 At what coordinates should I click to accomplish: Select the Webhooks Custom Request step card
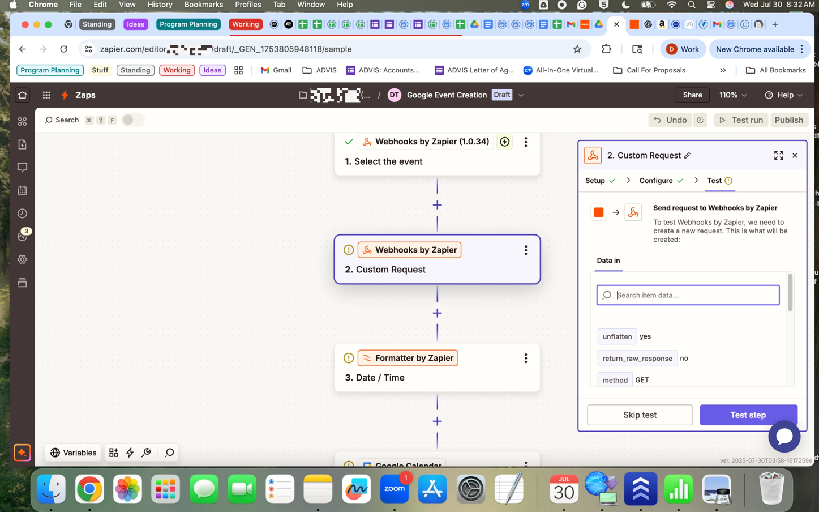[x=437, y=259]
